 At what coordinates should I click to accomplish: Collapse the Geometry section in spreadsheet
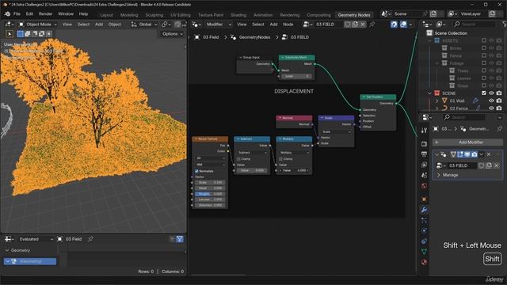(x=7, y=250)
